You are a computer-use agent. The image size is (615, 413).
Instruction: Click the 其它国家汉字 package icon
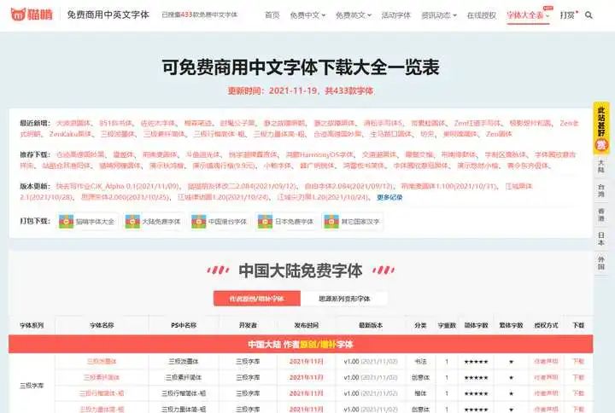click(x=331, y=221)
